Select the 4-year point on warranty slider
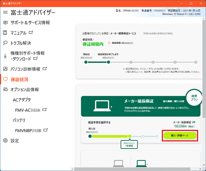Screen dimensions: 206x171 click(x=143, y=136)
